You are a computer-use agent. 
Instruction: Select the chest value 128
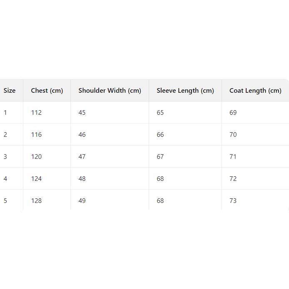click(x=36, y=201)
